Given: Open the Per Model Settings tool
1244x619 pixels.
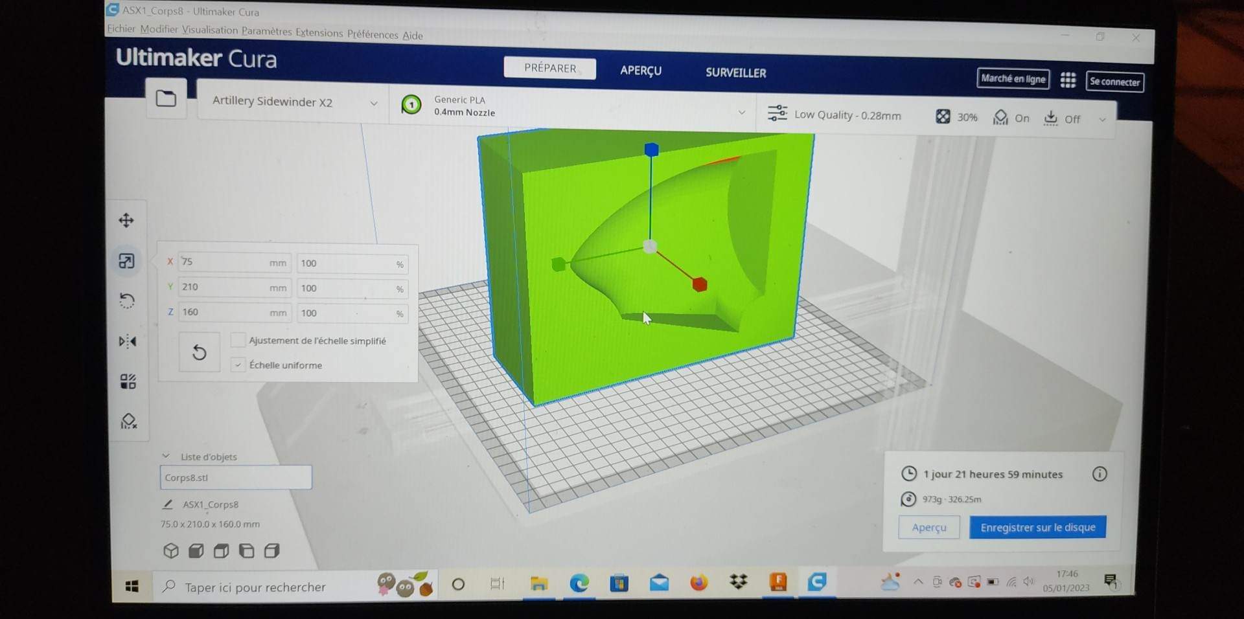Looking at the screenshot, I should coord(128,381).
